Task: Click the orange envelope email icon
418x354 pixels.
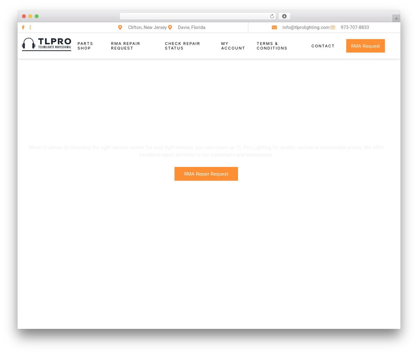Action: 274,27
